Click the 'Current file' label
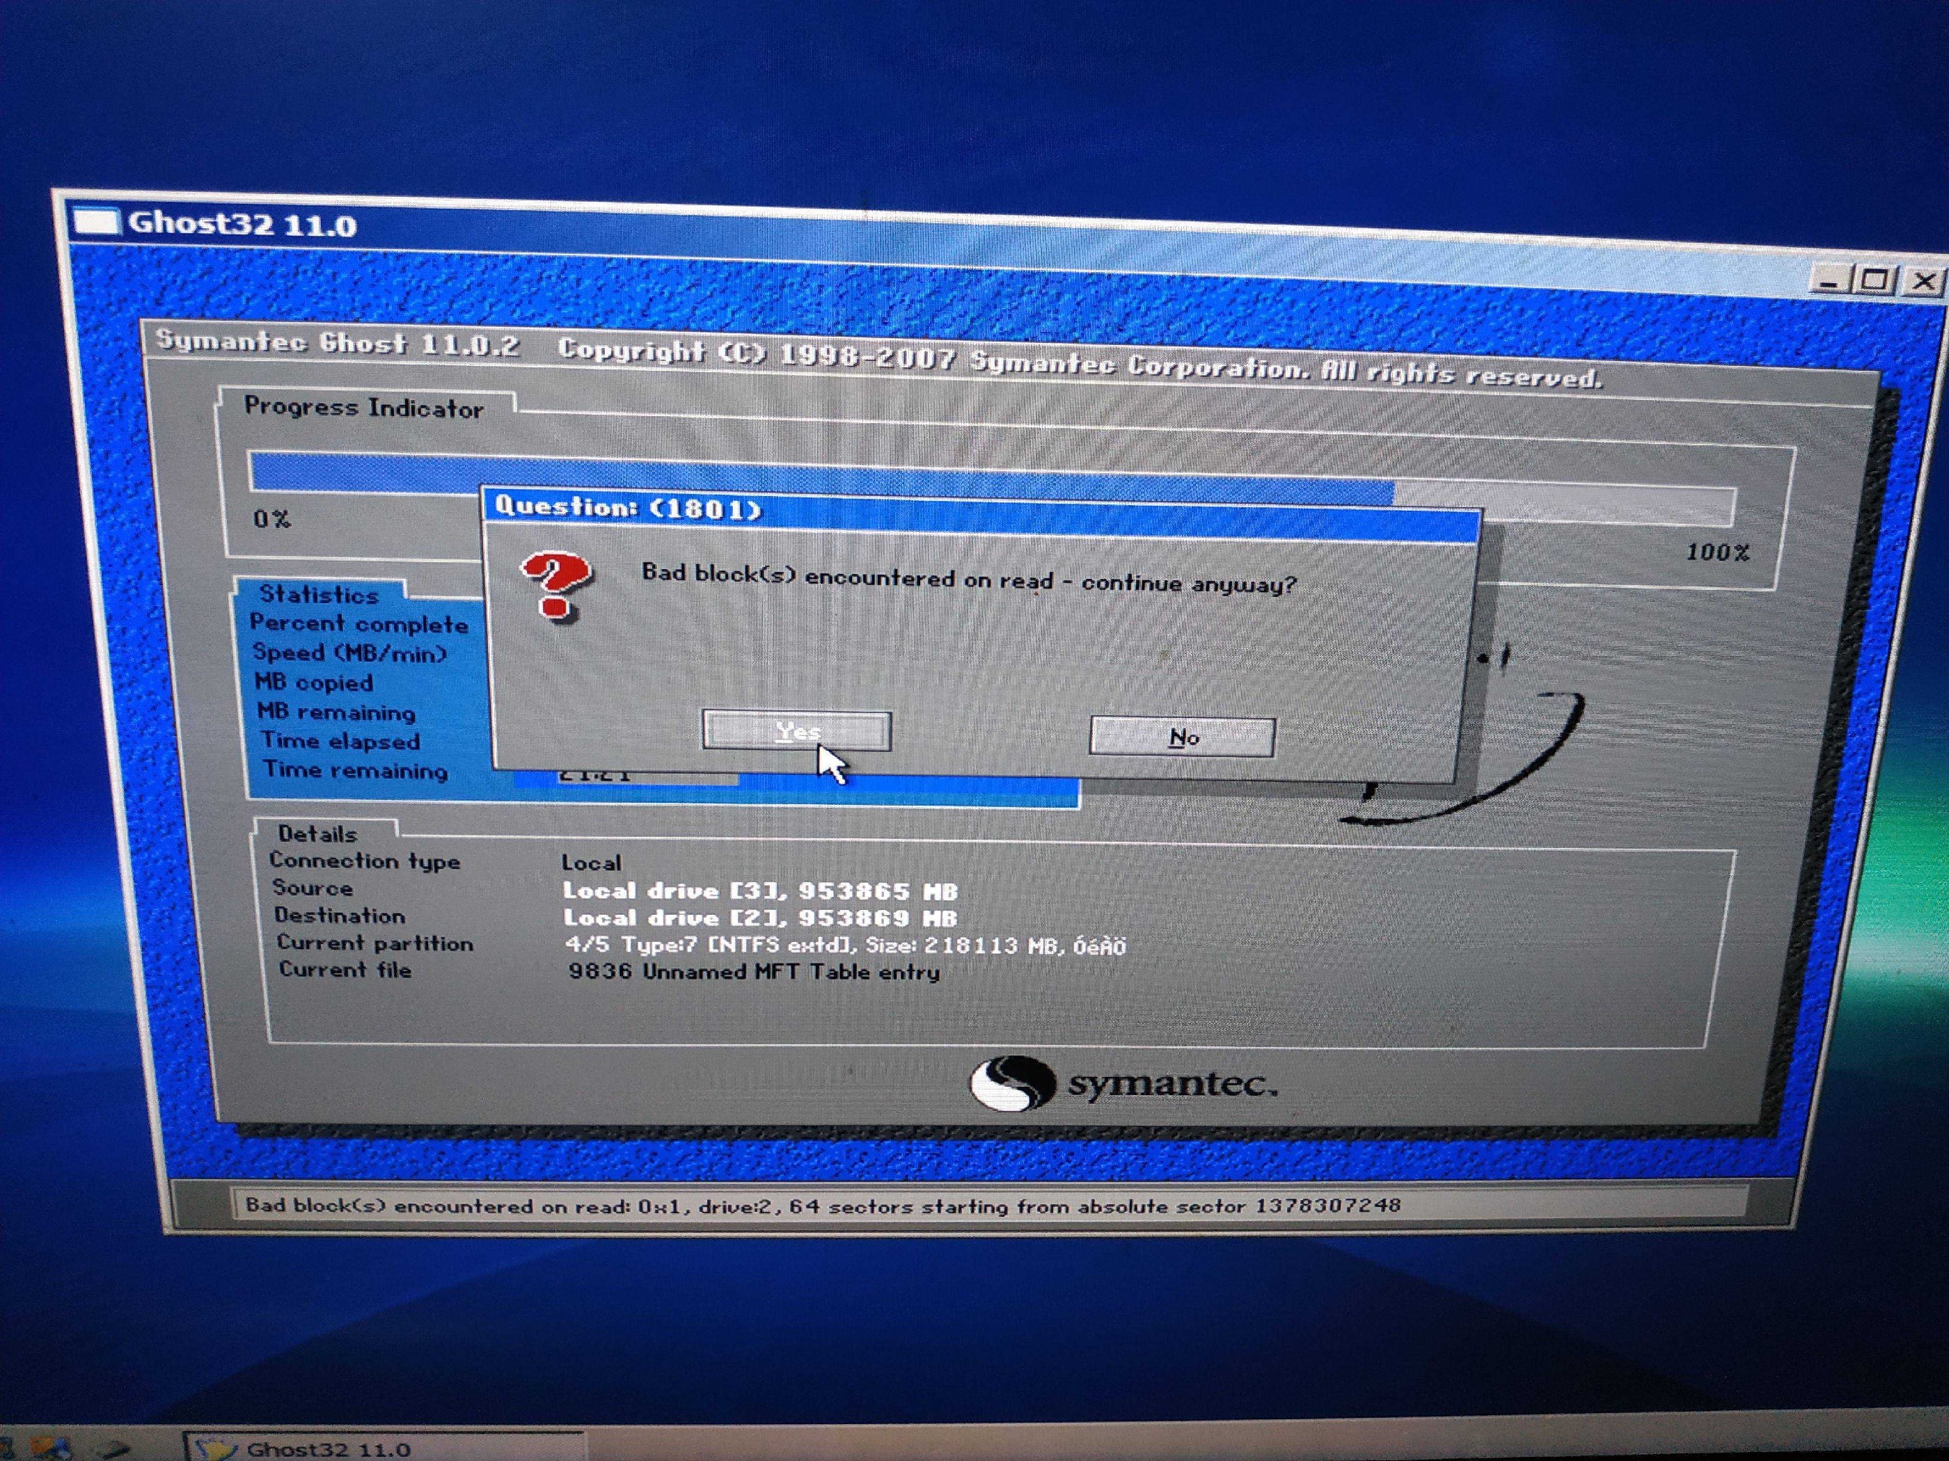 tap(345, 971)
